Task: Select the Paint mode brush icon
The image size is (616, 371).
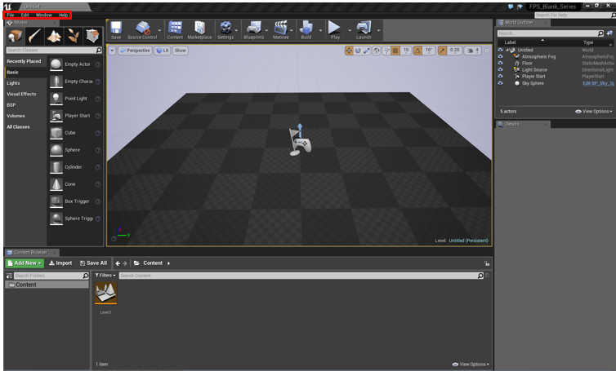Action: click(34, 36)
